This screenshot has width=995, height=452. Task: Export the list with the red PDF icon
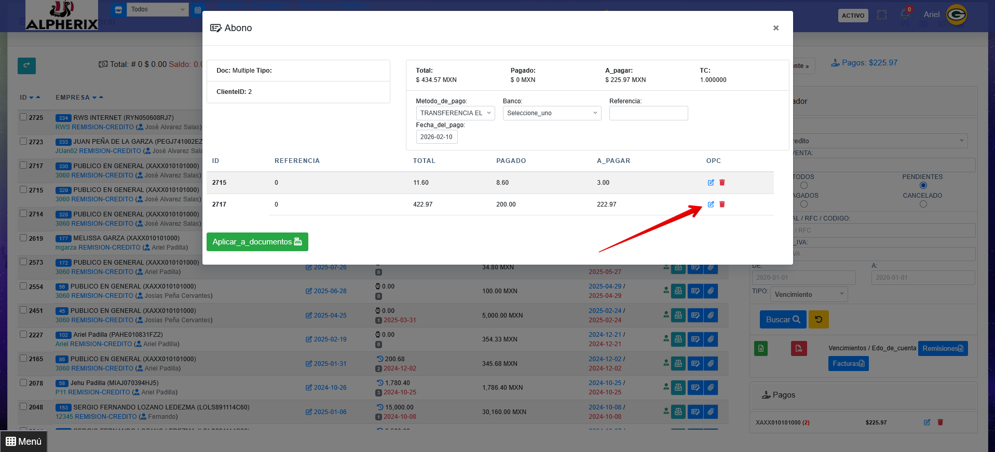click(798, 348)
